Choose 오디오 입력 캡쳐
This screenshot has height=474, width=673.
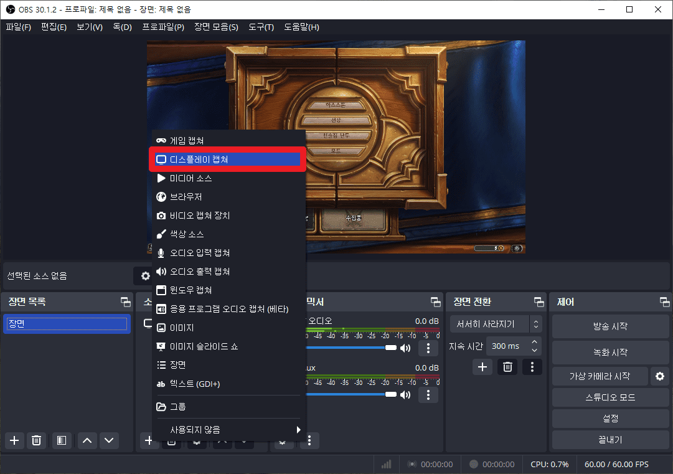pos(228,253)
